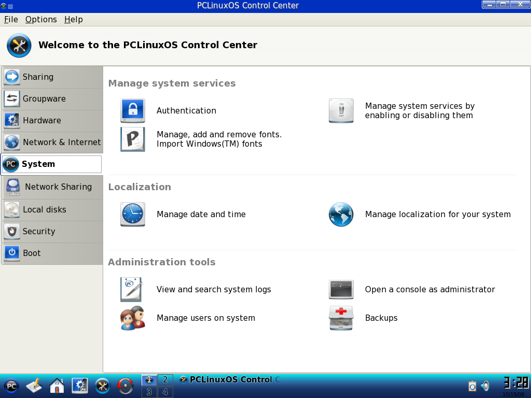Switch to virtual desktop 2 in pager
The height and width of the screenshot is (398, 531).
click(165, 380)
